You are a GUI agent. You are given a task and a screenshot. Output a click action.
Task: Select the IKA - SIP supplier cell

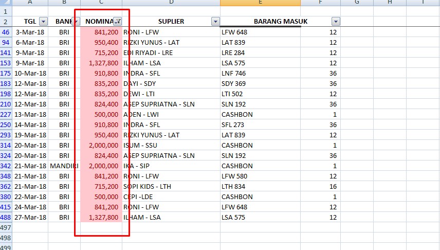point(171,166)
